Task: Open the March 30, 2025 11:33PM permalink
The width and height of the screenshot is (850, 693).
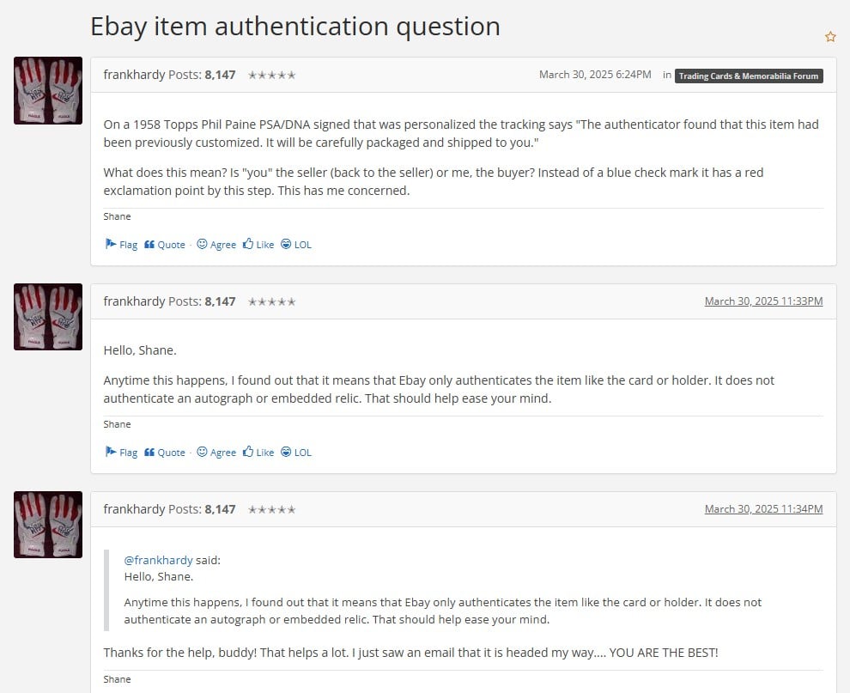Action: pyautogui.click(x=763, y=301)
